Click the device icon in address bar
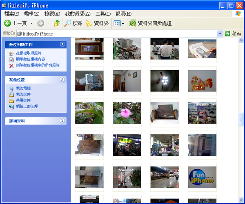Screen dimensions: 245x204 click(20, 34)
